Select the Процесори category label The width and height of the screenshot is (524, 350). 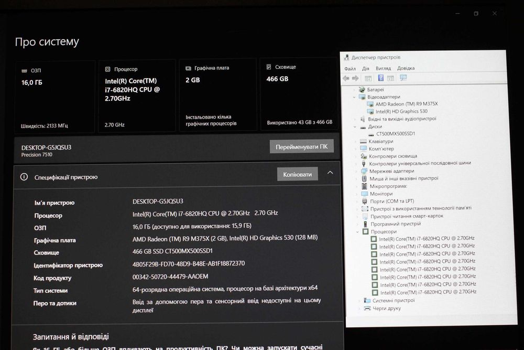click(384, 231)
